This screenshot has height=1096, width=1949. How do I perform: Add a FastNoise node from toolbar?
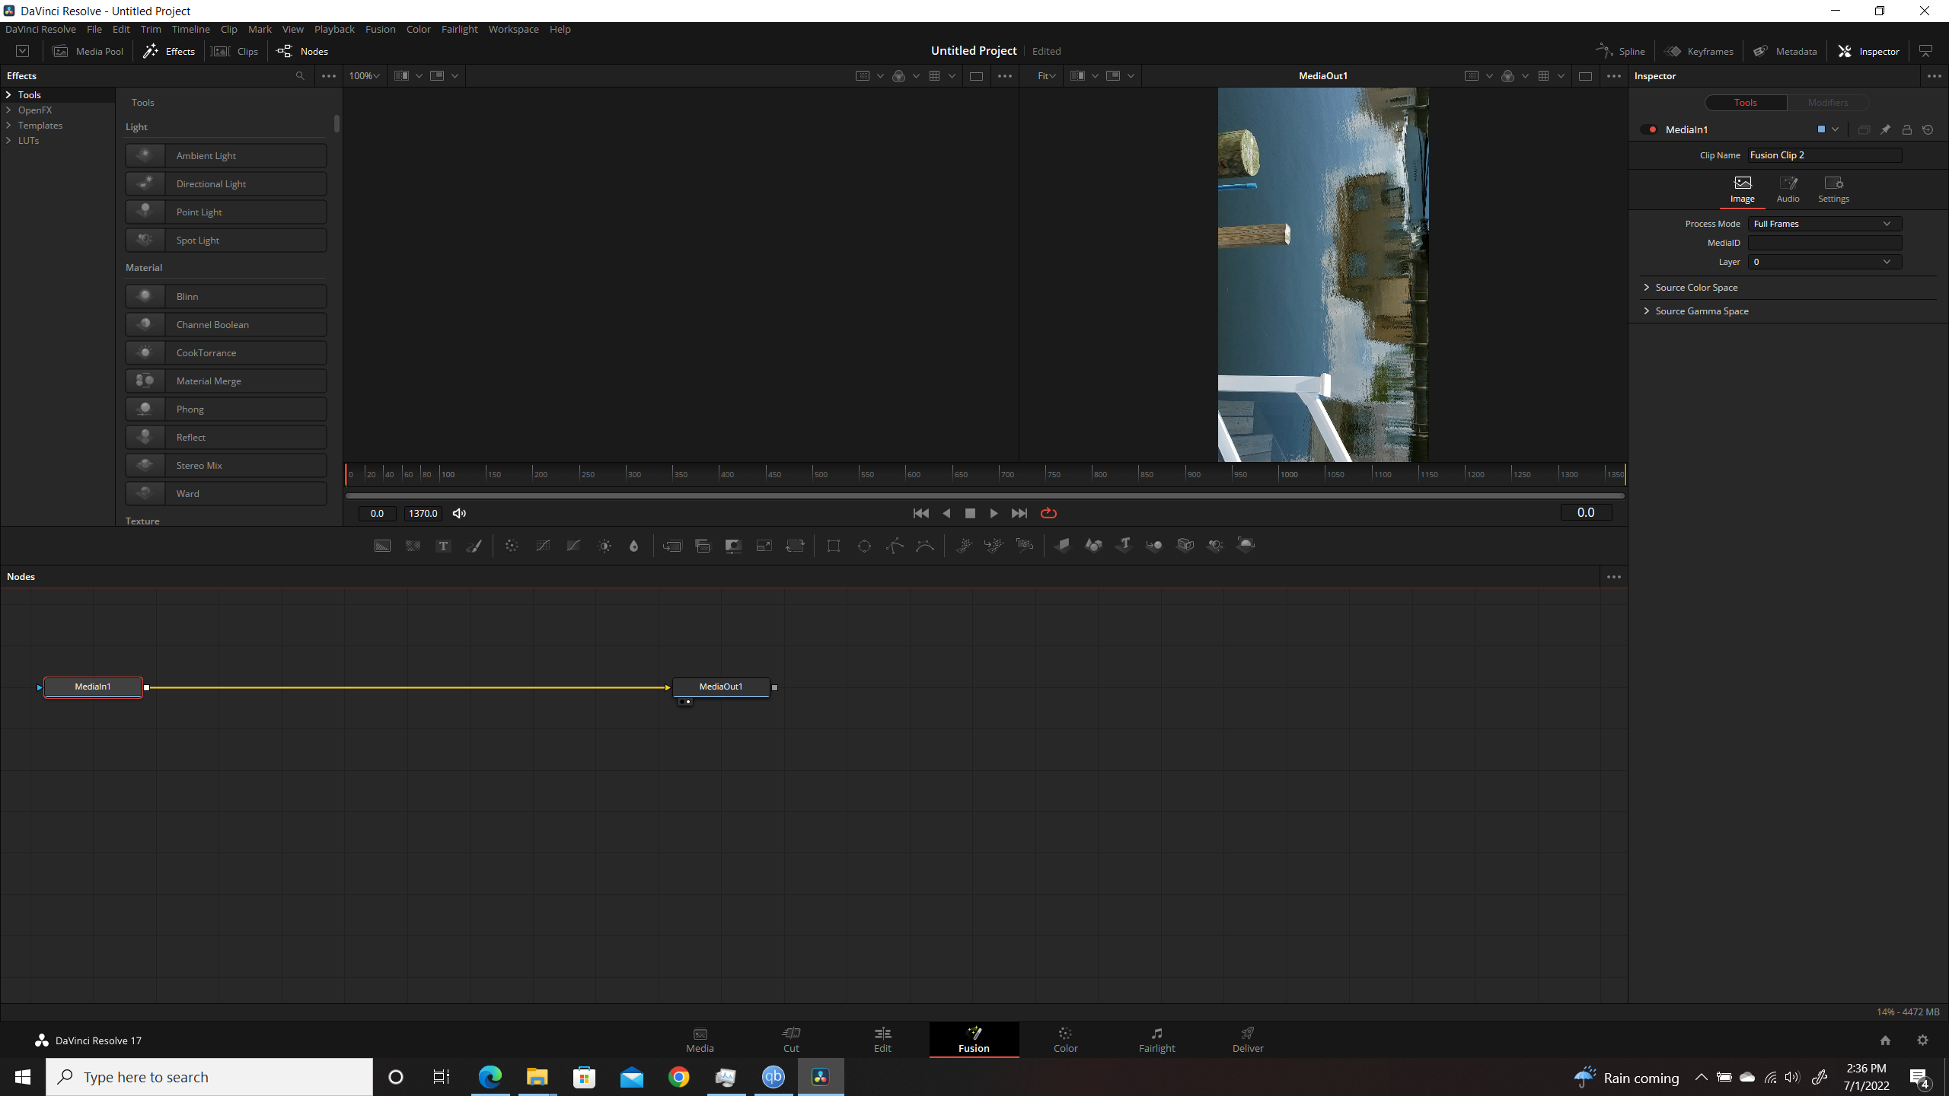tap(413, 546)
